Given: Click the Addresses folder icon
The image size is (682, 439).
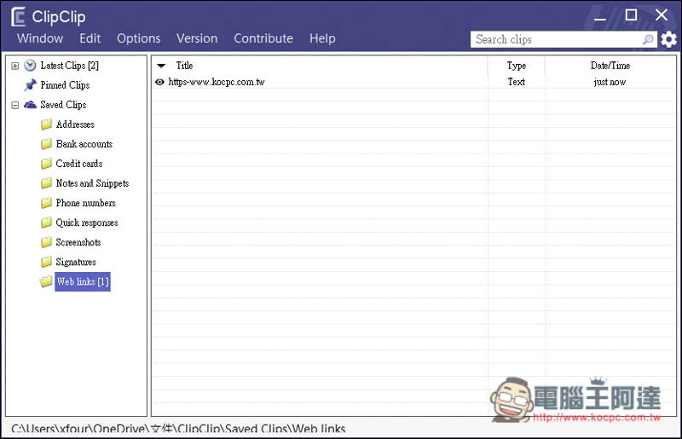Looking at the screenshot, I should 47,124.
